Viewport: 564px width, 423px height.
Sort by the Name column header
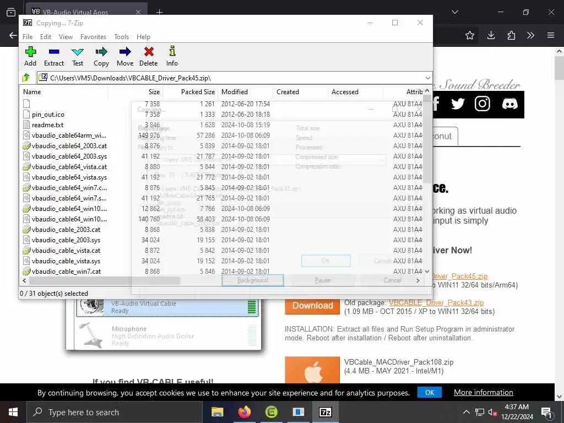point(31,92)
